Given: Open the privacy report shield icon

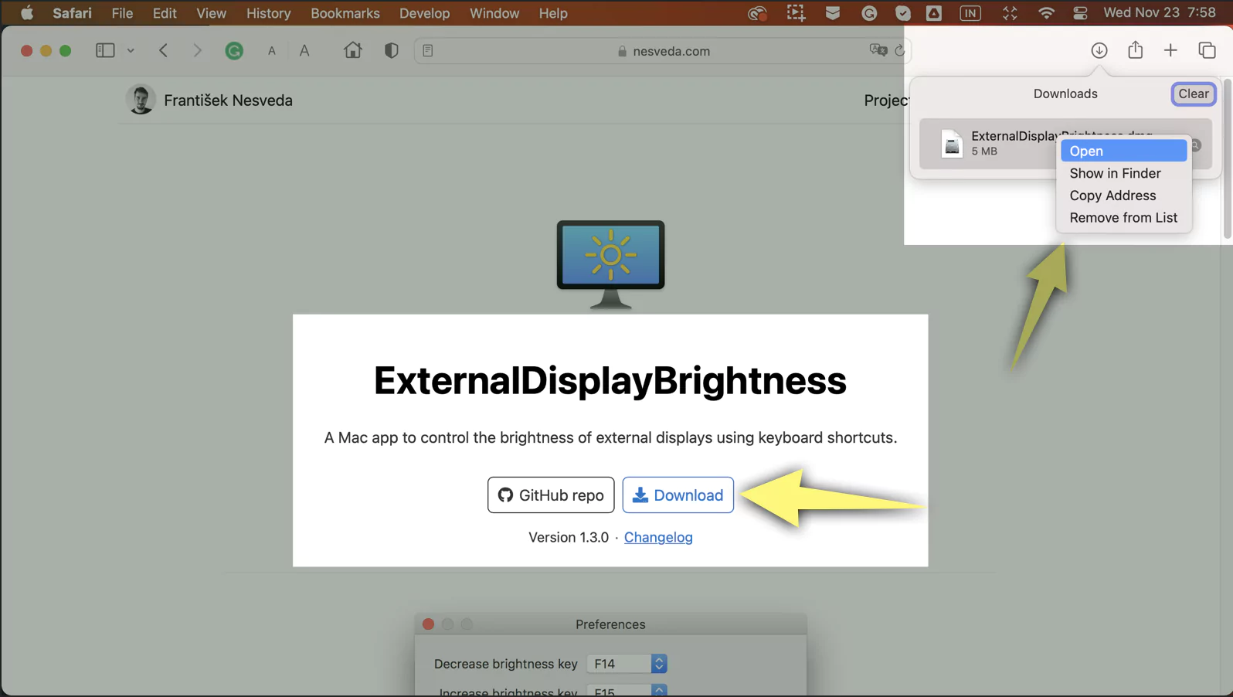Looking at the screenshot, I should (392, 50).
